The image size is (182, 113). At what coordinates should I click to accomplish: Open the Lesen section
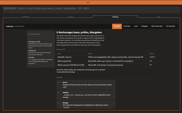coord(136,26)
